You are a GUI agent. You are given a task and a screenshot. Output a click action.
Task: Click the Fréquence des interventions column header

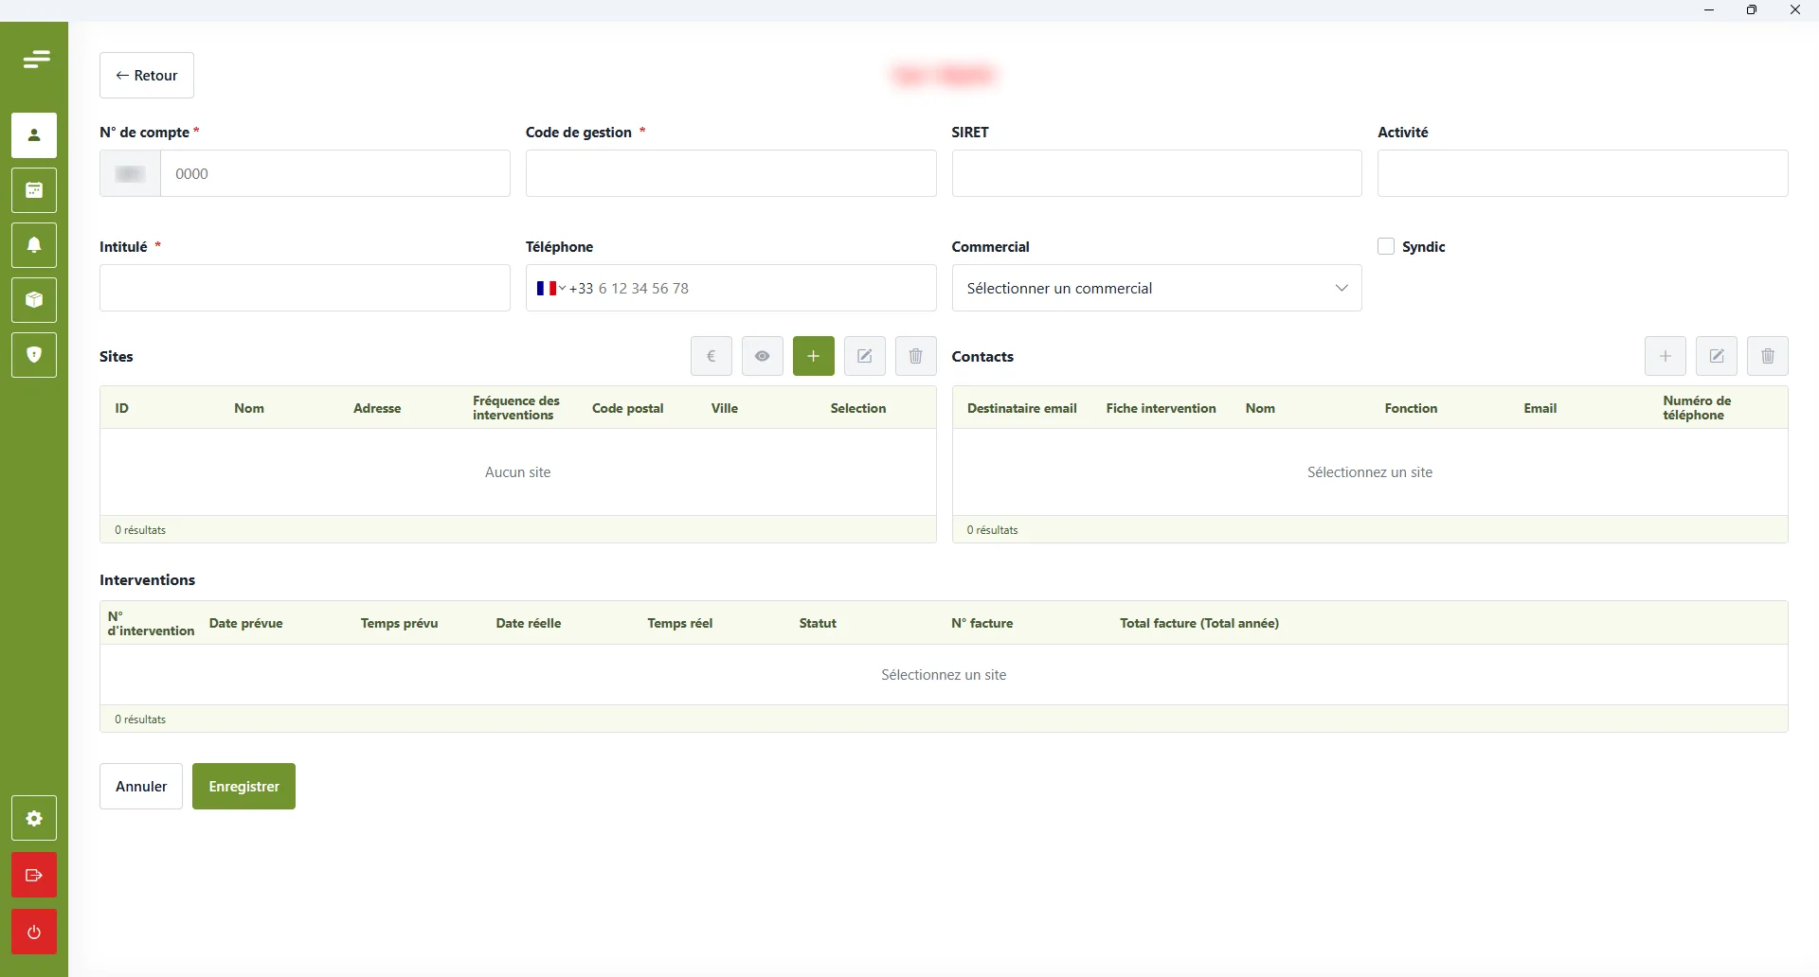pyautogui.click(x=516, y=408)
